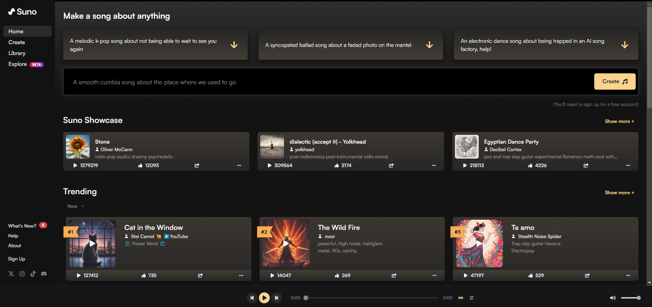Viewport: 652px width, 307px height.
Task: Open more options for Te amo
Action: pos(628,275)
